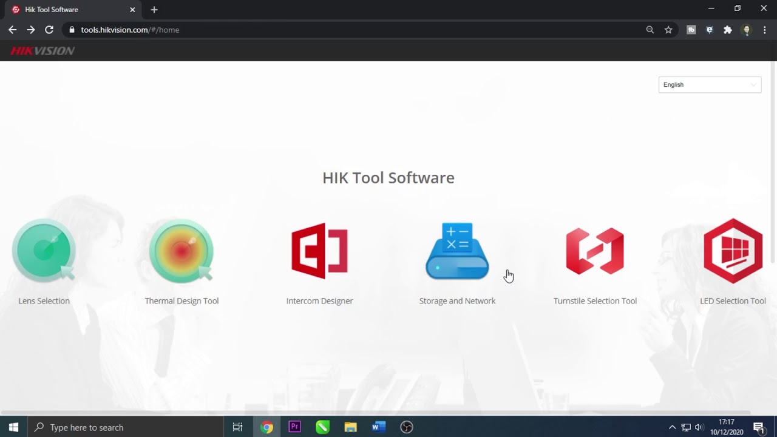The image size is (777, 437).
Task: Open Microsoft Word from the taskbar
Action: [379, 427]
